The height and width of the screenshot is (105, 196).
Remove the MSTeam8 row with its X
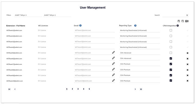click(188, 70)
